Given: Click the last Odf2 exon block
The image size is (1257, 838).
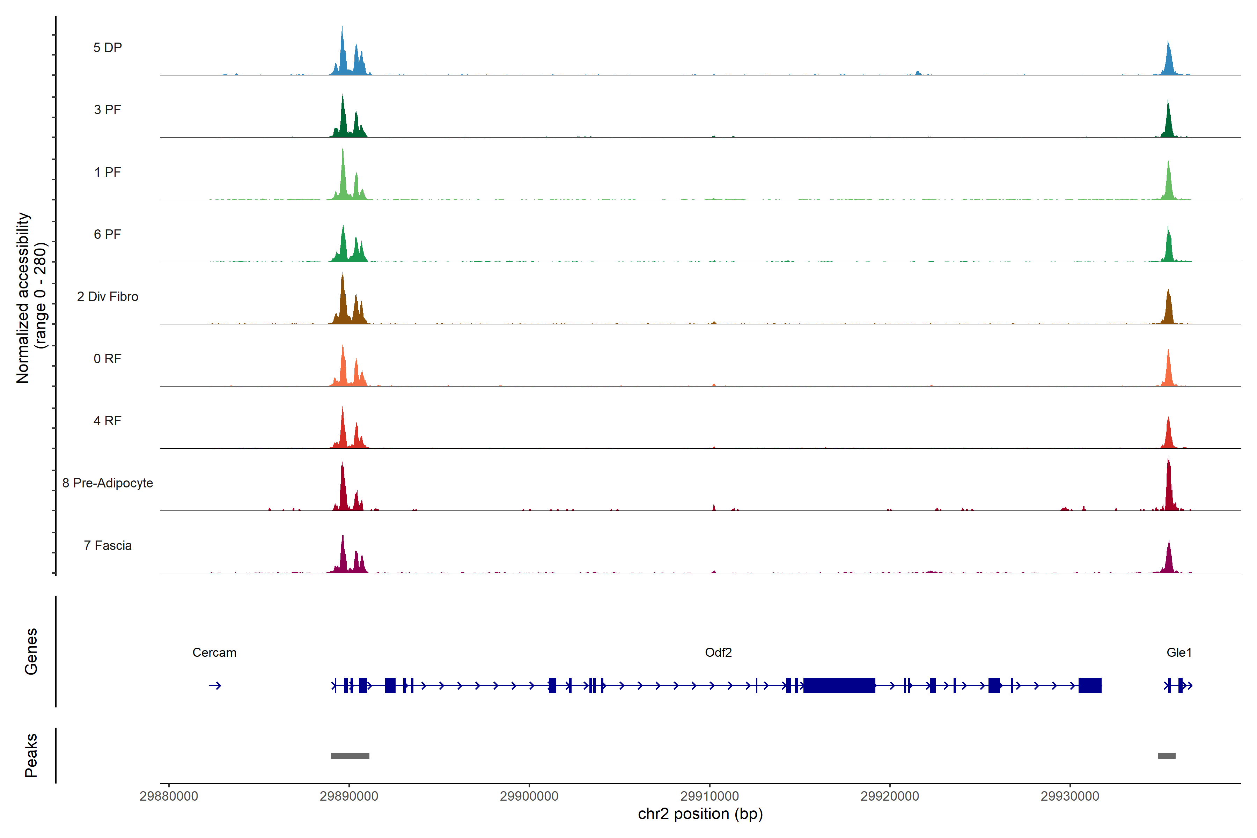Looking at the screenshot, I should 1090,686.
